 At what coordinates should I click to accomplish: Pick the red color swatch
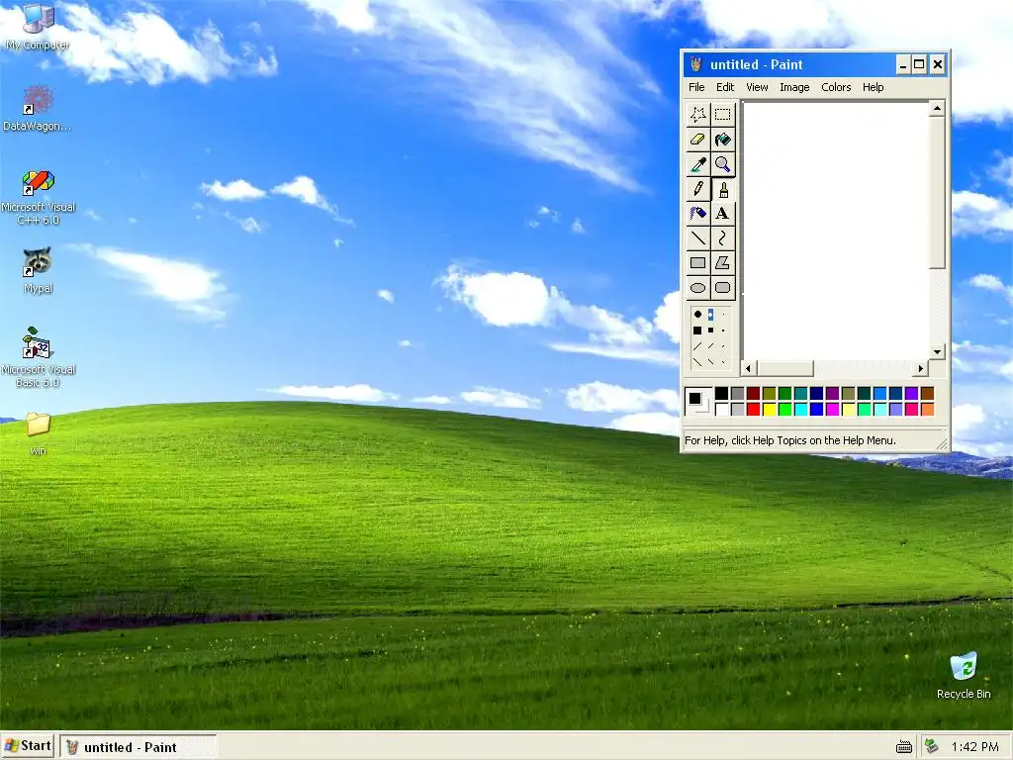753,409
